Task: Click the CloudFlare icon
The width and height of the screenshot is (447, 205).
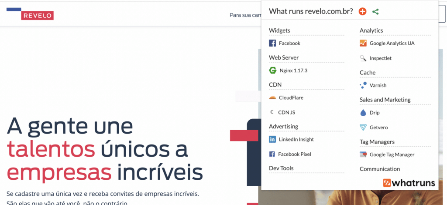Action: tap(272, 97)
